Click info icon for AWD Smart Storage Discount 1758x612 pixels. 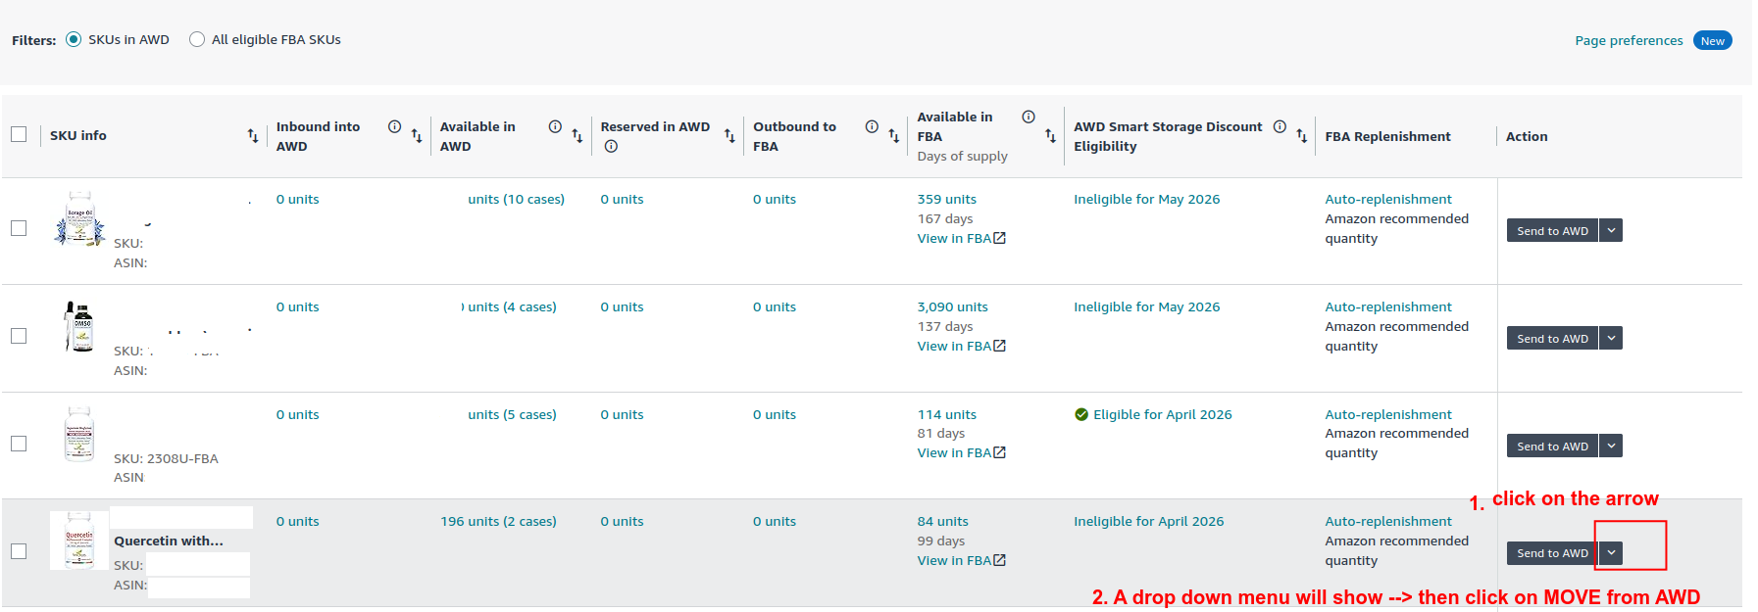[1280, 127]
